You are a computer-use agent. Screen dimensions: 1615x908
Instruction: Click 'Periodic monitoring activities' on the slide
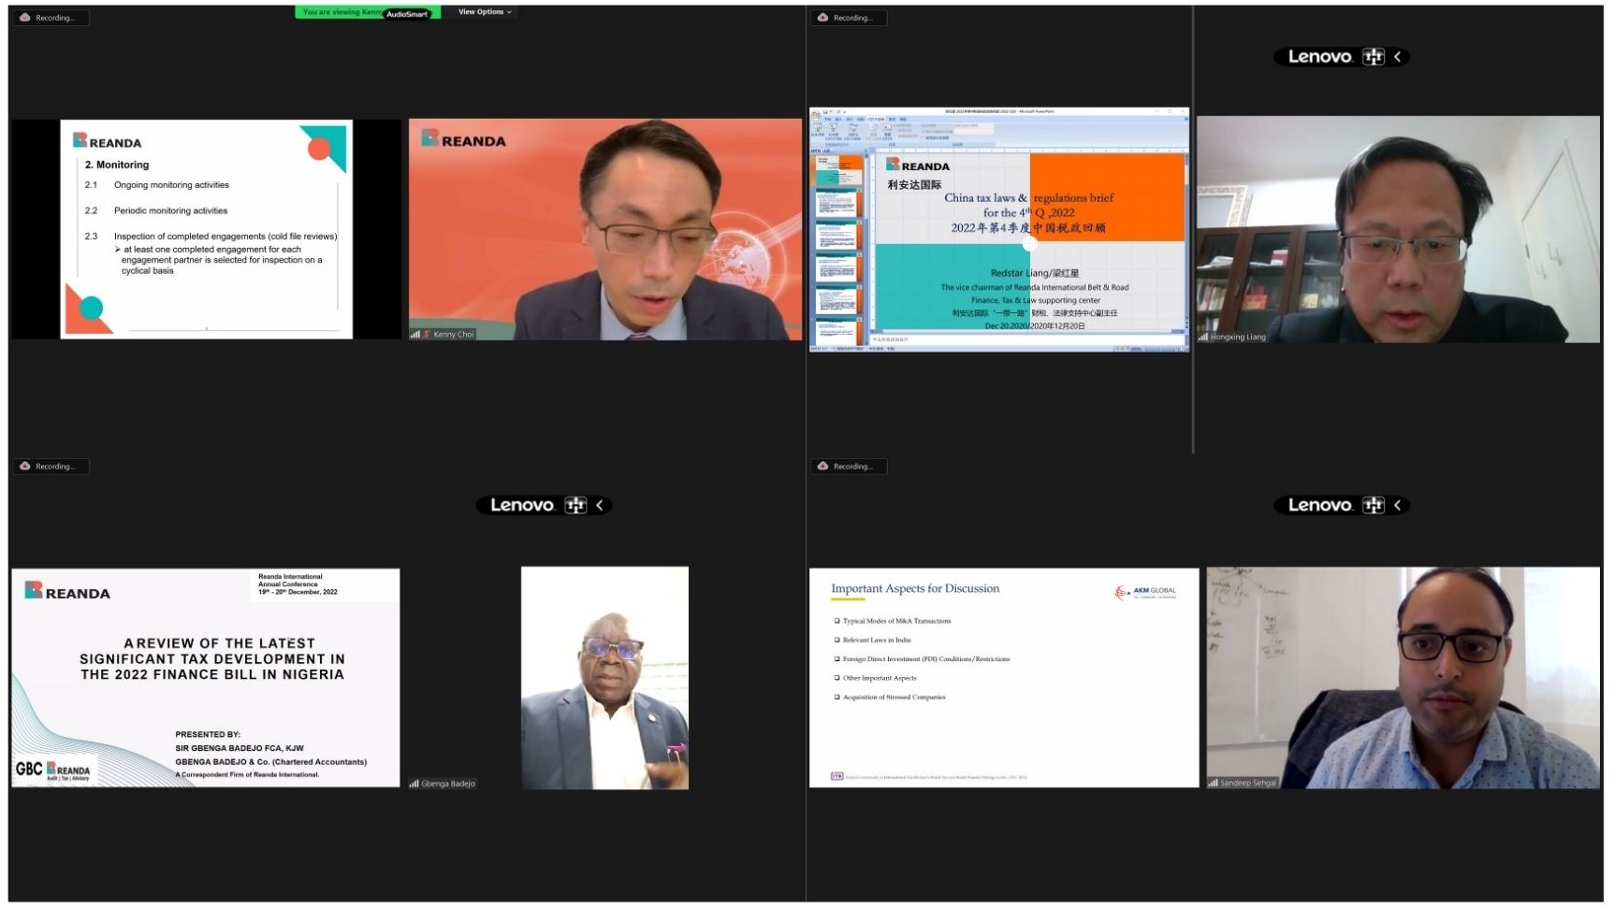pyautogui.click(x=170, y=211)
